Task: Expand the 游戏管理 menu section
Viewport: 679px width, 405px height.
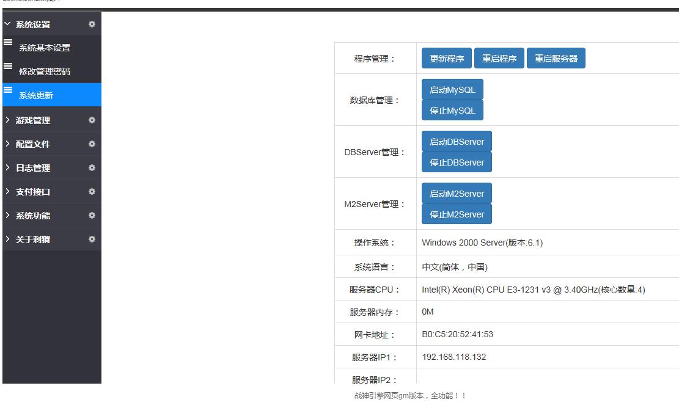Action: pos(33,121)
